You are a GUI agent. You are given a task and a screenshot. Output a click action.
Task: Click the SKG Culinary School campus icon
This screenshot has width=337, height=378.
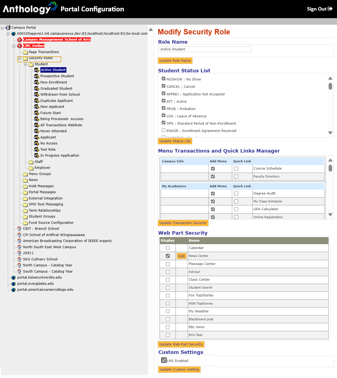click(19, 259)
